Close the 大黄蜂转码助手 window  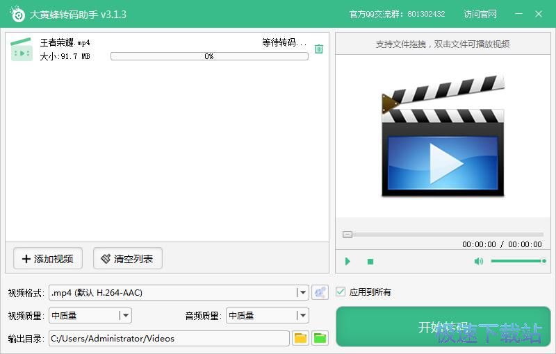[x=539, y=14]
